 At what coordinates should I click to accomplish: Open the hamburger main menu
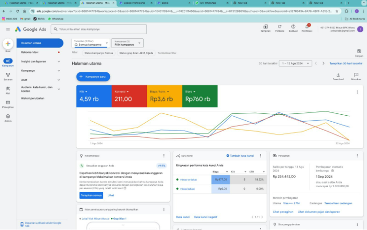click(x=8, y=29)
